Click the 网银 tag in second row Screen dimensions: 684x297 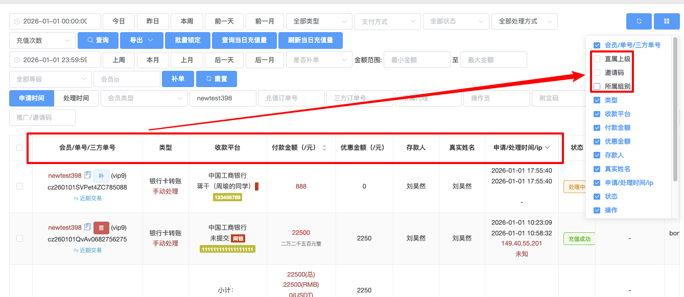[238, 238]
